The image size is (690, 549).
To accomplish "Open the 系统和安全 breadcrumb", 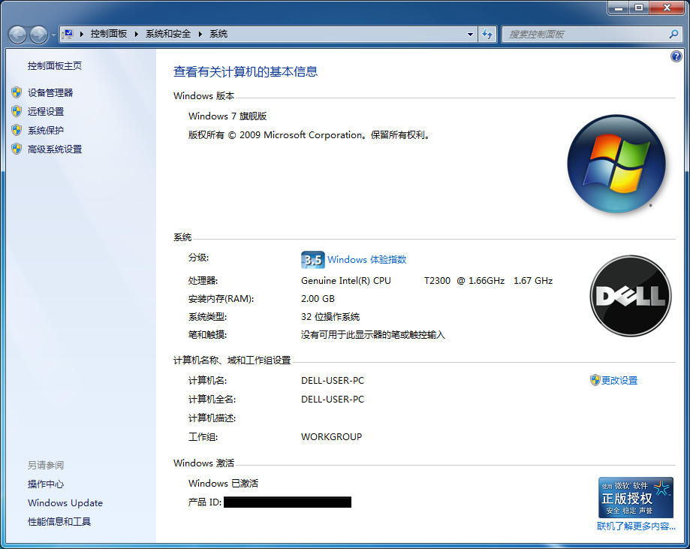I will click(x=168, y=34).
